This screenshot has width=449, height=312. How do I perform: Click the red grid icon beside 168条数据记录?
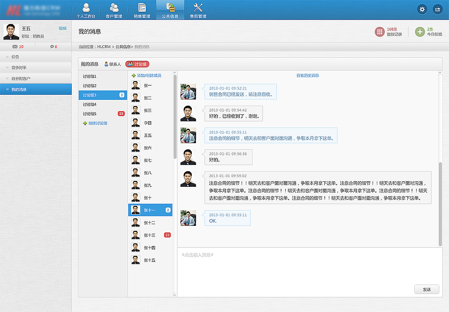pos(379,32)
